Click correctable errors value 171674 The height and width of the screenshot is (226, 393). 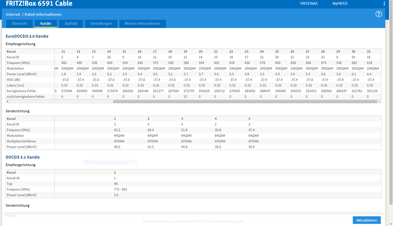click(113, 91)
